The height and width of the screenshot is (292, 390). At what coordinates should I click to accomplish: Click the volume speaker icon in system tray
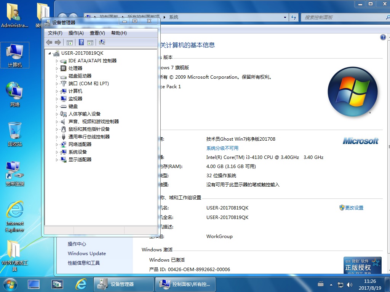point(349,284)
